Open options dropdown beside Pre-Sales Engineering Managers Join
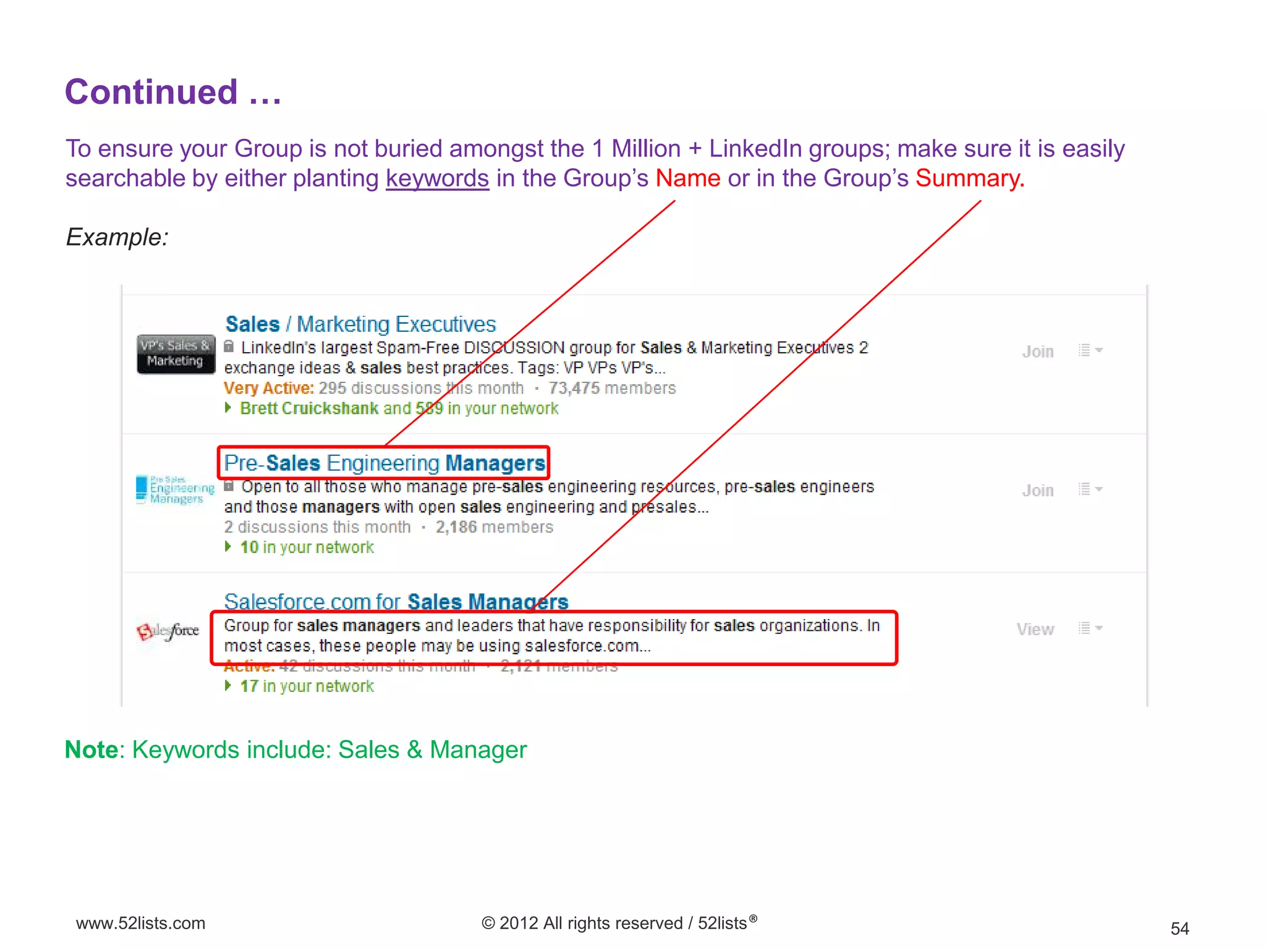Viewport: 1266px width, 949px height. pyautogui.click(x=1090, y=489)
